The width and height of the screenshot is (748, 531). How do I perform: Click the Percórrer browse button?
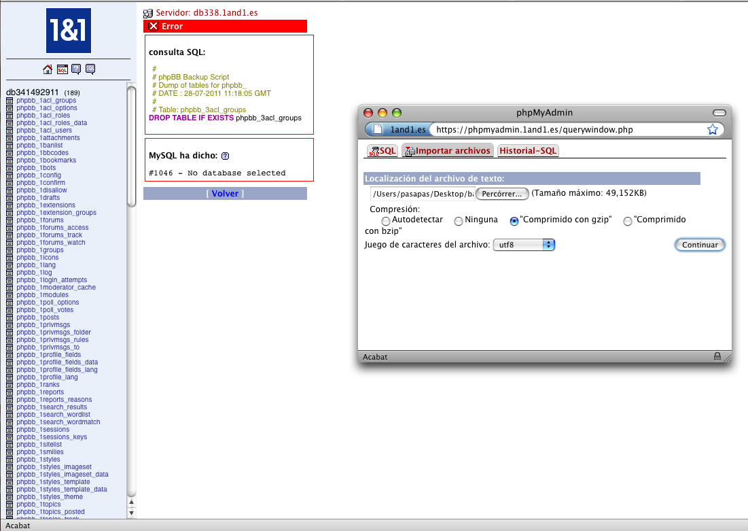tap(502, 194)
